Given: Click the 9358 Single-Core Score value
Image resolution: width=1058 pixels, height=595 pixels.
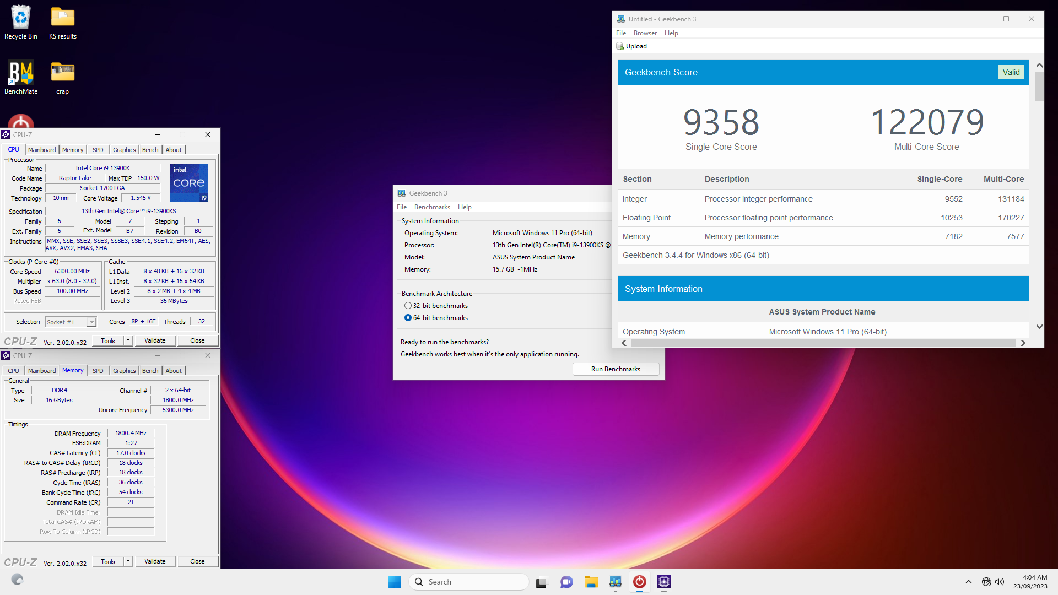Looking at the screenshot, I should [x=721, y=122].
